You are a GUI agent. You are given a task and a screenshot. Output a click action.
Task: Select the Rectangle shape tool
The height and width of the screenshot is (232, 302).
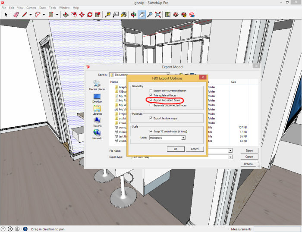51,15
